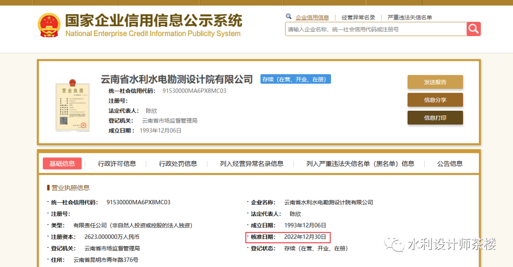Select the 经营异常名录 search category
This screenshot has width=513, height=267.
click(x=358, y=18)
